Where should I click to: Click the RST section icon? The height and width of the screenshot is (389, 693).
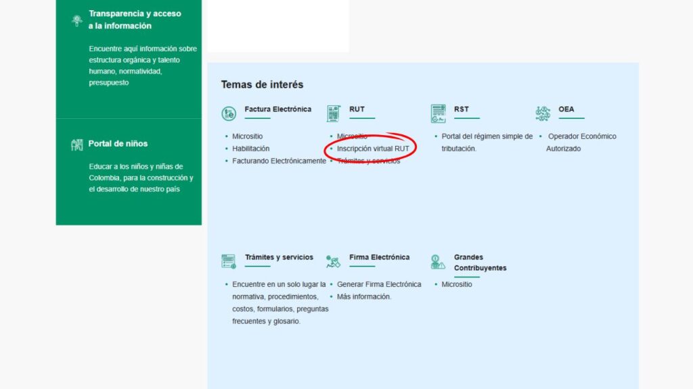[438, 113]
